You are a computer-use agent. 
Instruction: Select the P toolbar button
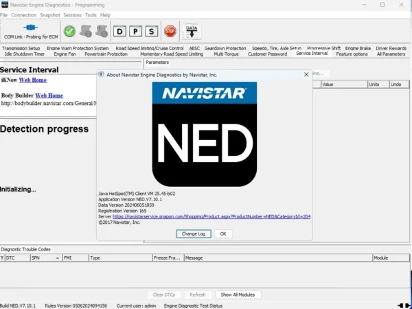(x=135, y=32)
